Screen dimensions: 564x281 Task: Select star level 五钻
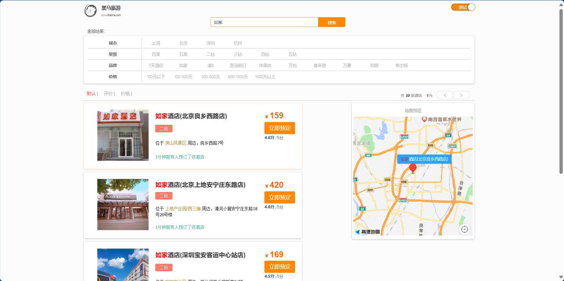pos(293,54)
